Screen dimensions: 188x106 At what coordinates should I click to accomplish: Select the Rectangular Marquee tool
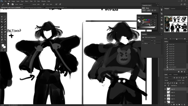[x=5, y=17]
